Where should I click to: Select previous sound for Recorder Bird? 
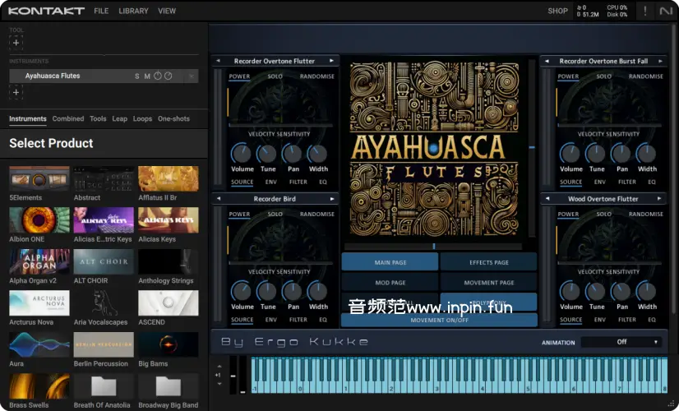(218, 199)
